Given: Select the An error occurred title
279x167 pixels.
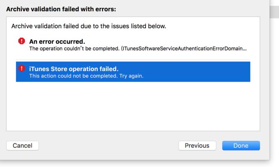Looking at the screenshot, I should 57,42.
